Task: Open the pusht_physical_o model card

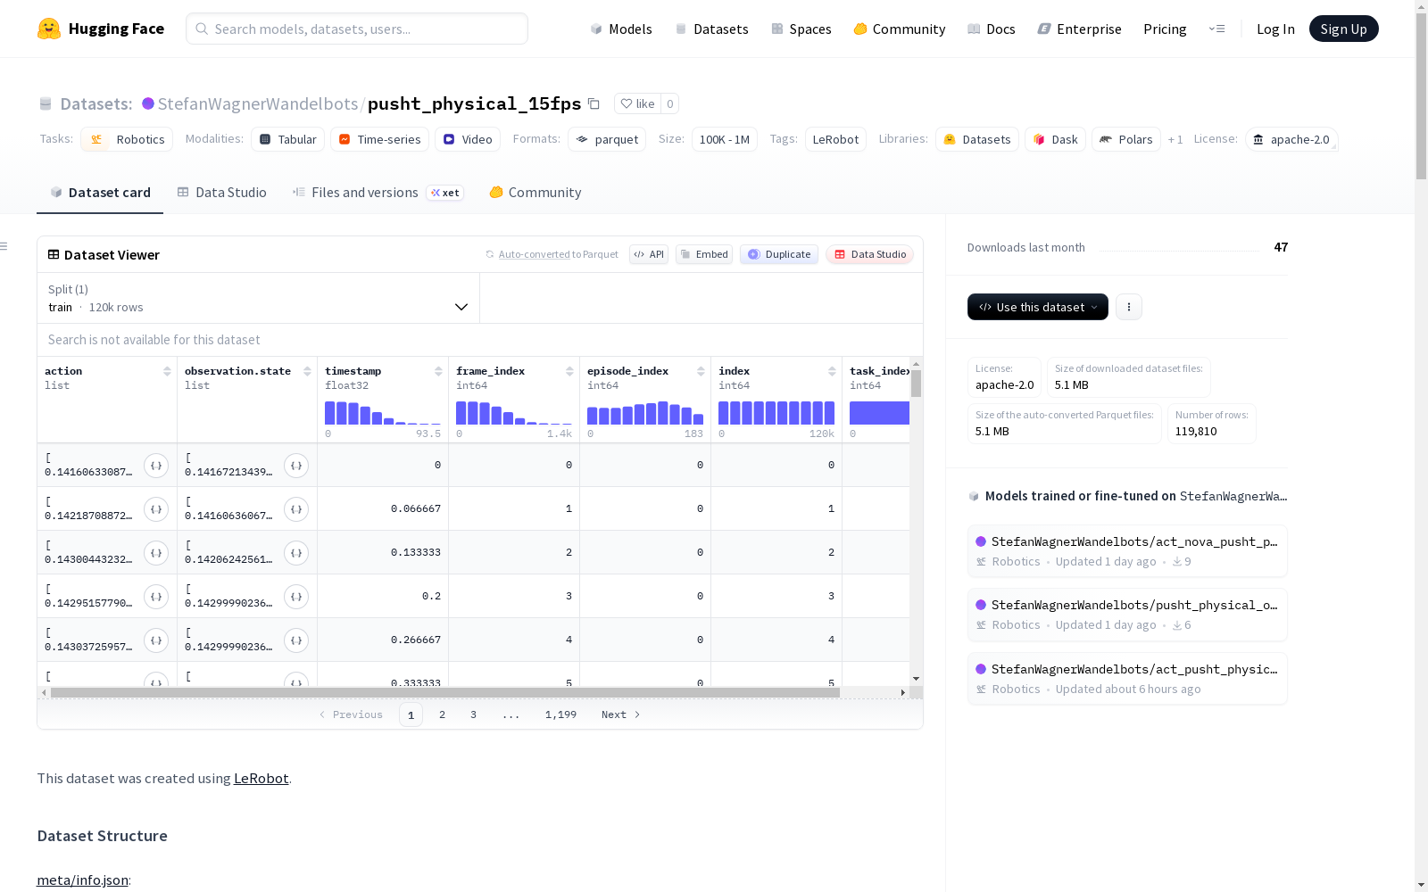Action: pos(1127,615)
